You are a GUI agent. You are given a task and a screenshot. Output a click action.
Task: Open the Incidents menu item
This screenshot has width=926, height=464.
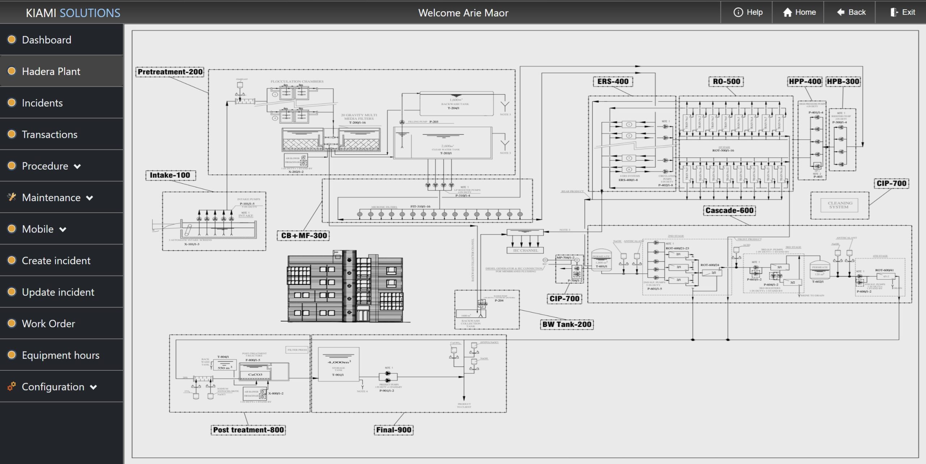[42, 103]
